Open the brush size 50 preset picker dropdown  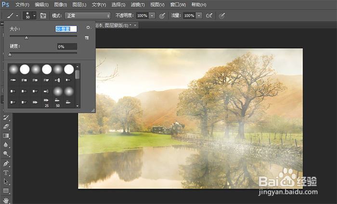34,15
